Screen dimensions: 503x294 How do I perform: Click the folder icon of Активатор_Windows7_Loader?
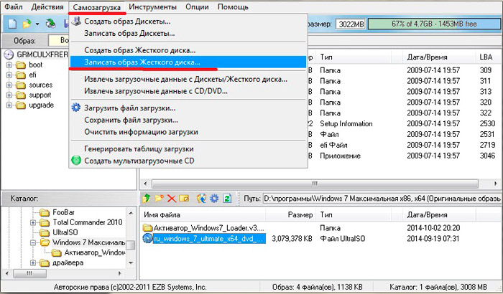click(147, 228)
